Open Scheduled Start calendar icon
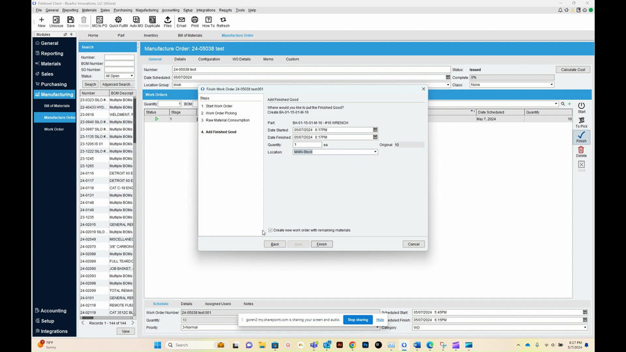This screenshot has height=352, width=626. 585,312
